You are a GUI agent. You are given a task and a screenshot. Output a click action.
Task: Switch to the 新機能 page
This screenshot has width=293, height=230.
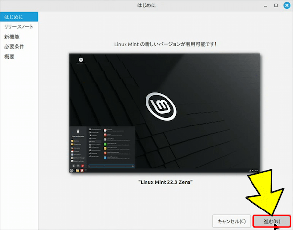tap(19, 37)
